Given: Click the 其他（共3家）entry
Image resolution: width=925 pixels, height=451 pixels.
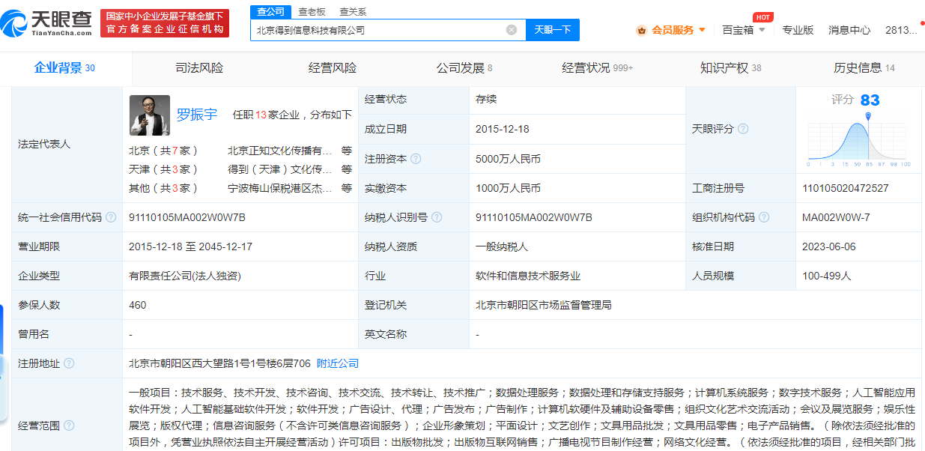Looking at the screenshot, I should click(x=164, y=188).
